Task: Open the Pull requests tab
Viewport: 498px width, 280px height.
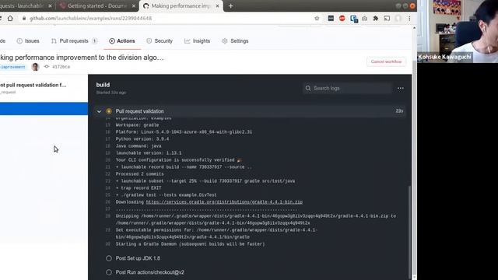Action: pyautogui.click(x=74, y=41)
